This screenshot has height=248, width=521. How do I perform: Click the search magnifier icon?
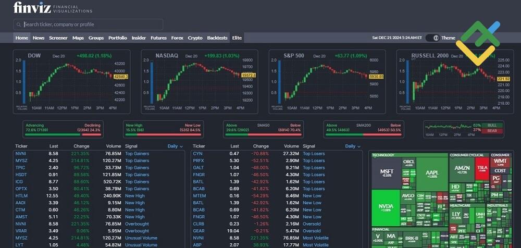point(18,24)
